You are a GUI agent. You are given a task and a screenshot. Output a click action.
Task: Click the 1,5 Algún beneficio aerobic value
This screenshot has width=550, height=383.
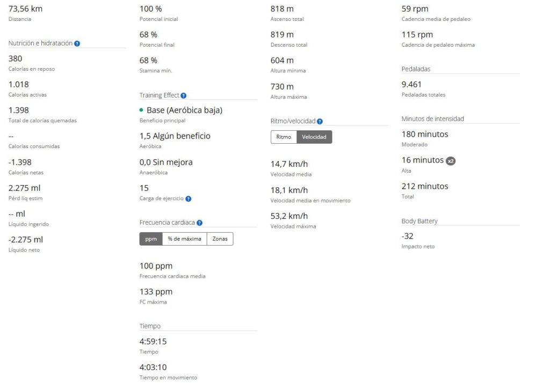175,136
